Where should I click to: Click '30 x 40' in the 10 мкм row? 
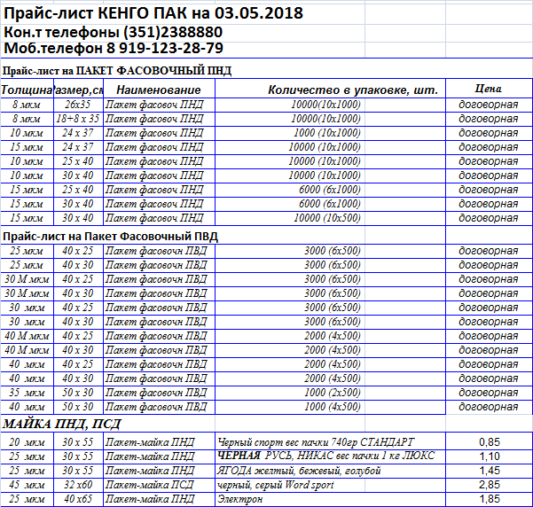tap(78, 175)
